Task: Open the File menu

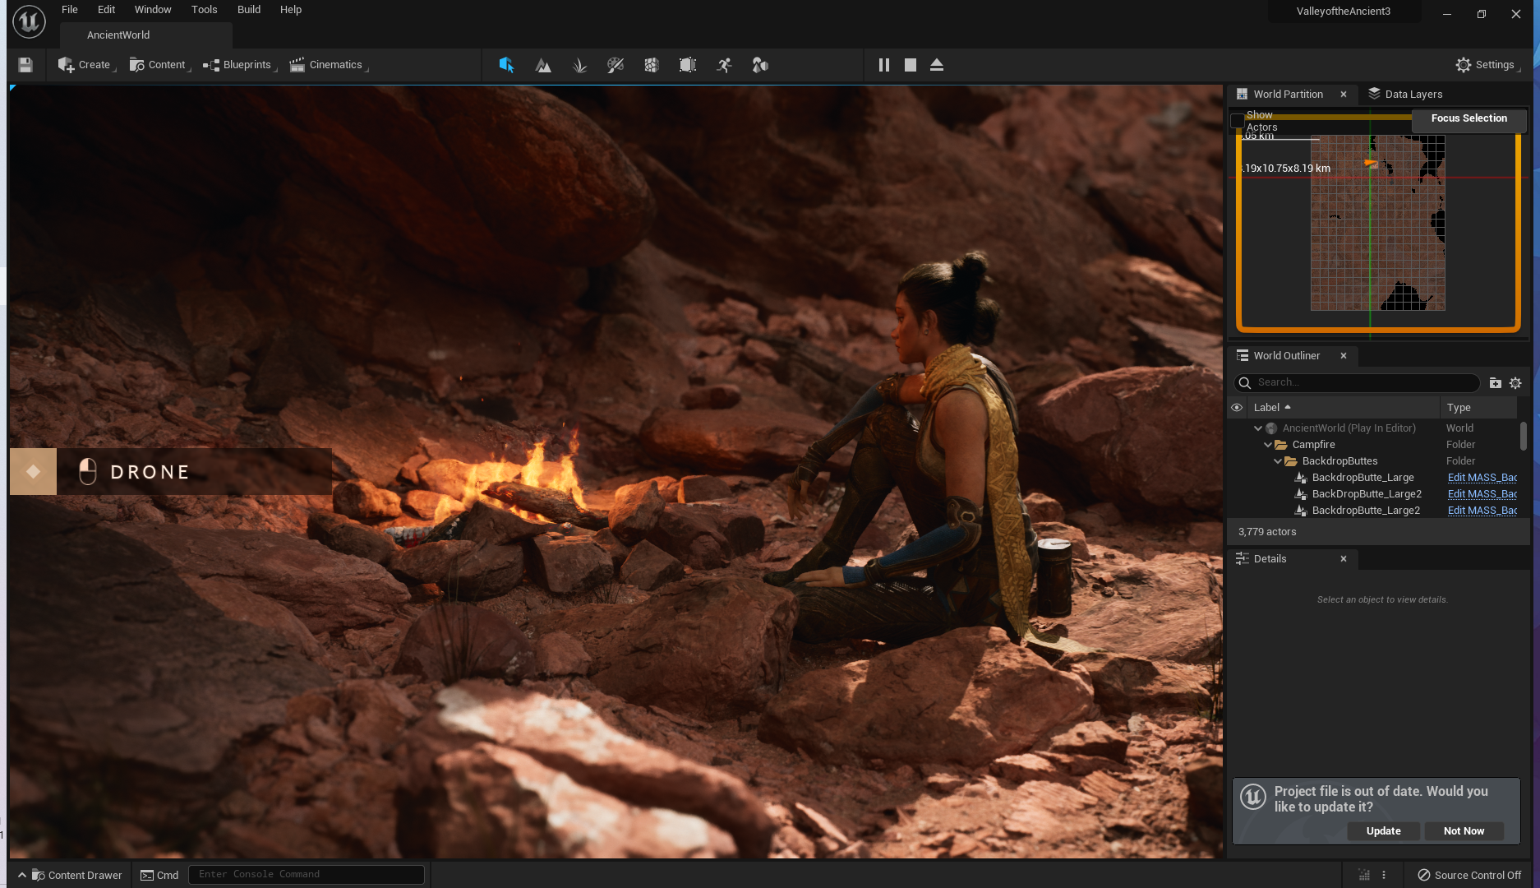Action: 70,10
